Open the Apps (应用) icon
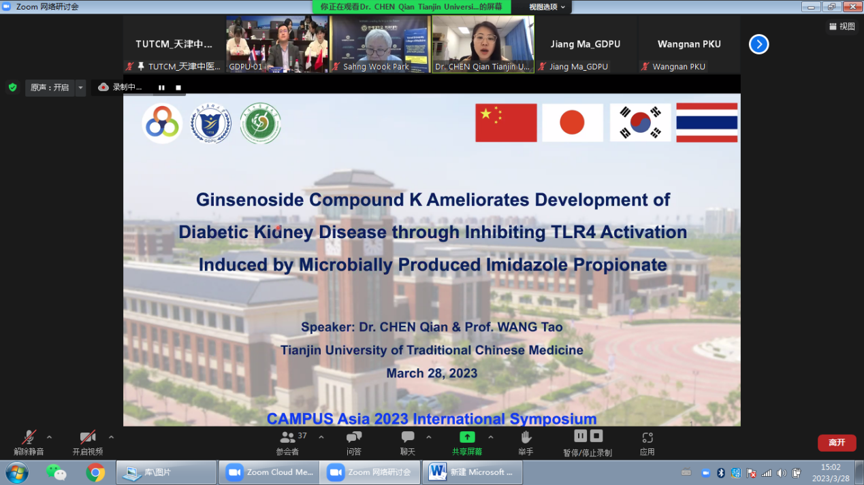The image size is (864, 485). click(x=647, y=437)
